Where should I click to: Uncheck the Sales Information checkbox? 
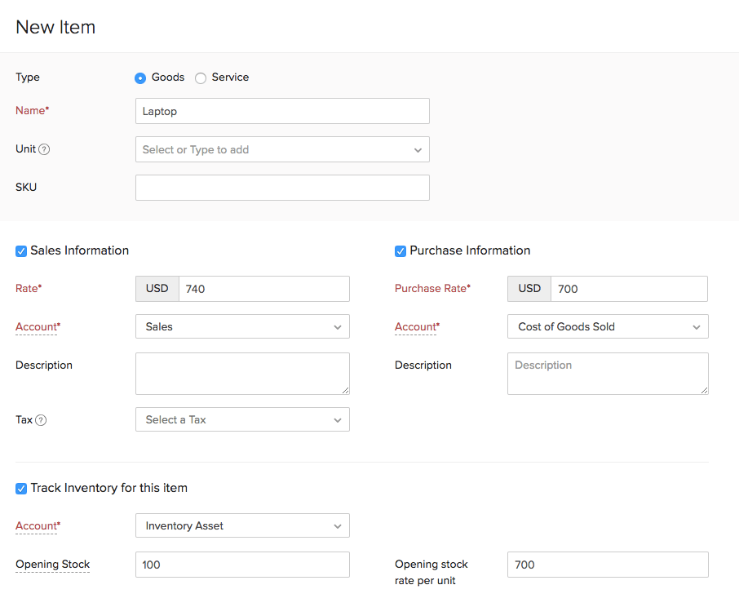pyautogui.click(x=21, y=251)
